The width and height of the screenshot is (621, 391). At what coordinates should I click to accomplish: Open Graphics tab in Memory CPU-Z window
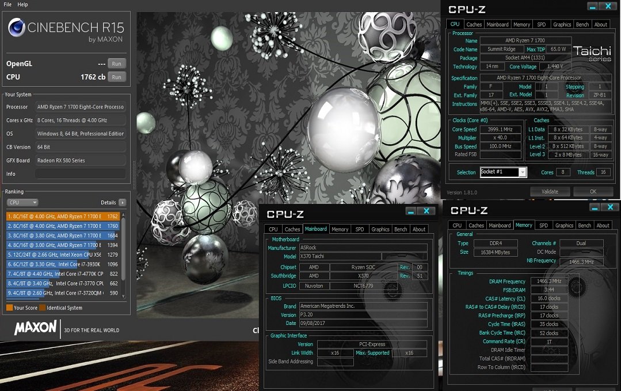click(x=564, y=225)
